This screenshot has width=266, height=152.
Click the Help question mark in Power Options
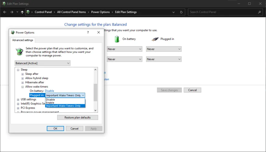click(88, 33)
